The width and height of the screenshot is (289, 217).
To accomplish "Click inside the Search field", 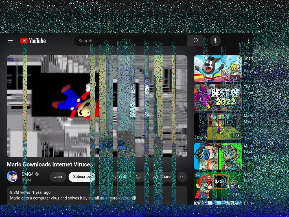I will pos(130,41).
